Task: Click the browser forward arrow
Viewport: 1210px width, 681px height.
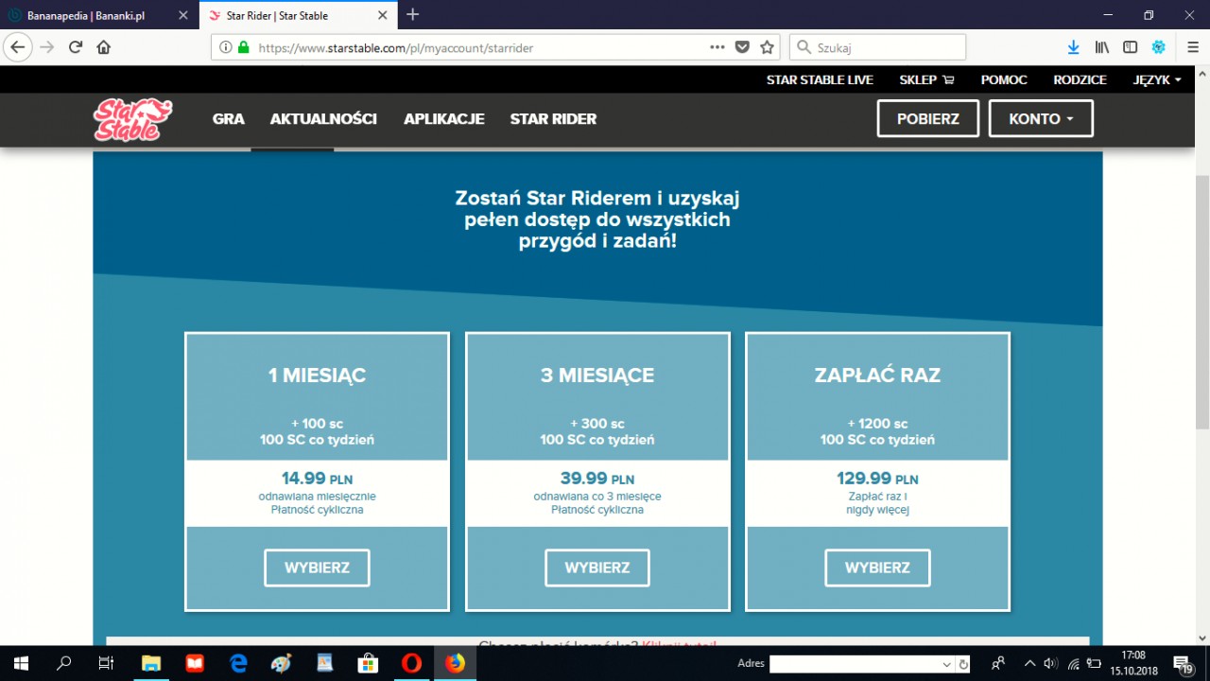Action: click(x=47, y=46)
